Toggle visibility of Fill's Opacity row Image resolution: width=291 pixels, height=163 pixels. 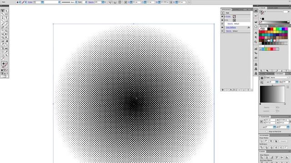coord(222,24)
